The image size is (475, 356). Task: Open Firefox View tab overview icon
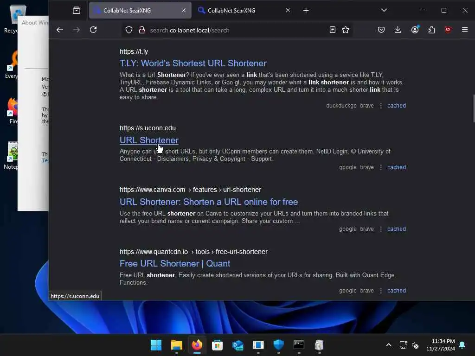click(77, 11)
